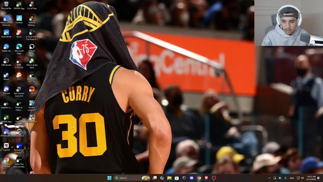Open Google Chrome desktop shortcut
The width and height of the screenshot is (323, 182).
[6, 162]
